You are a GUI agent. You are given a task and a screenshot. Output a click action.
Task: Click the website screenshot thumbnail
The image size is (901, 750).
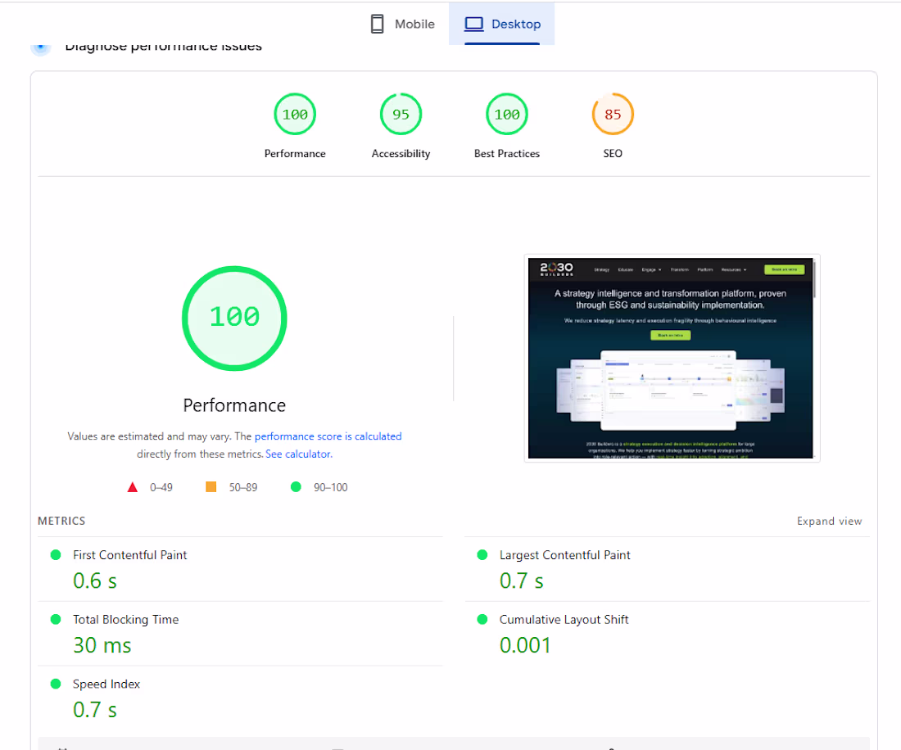pyautogui.click(x=671, y=358)
